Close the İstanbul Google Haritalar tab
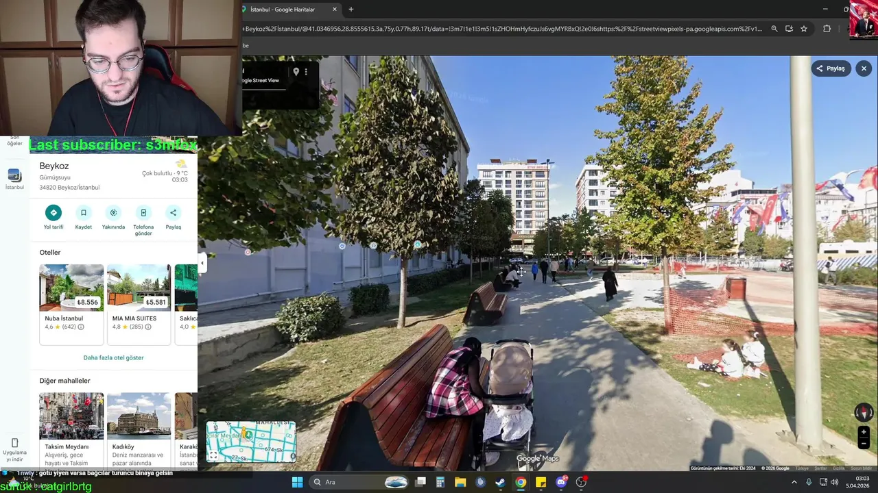 (335, 10)
